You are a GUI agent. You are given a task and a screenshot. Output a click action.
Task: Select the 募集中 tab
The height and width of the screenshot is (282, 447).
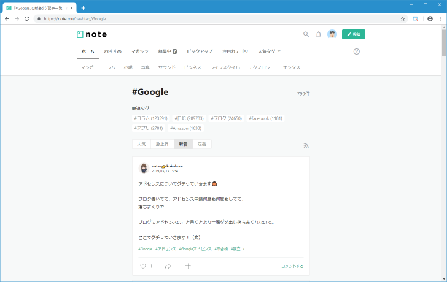[168, 51]
